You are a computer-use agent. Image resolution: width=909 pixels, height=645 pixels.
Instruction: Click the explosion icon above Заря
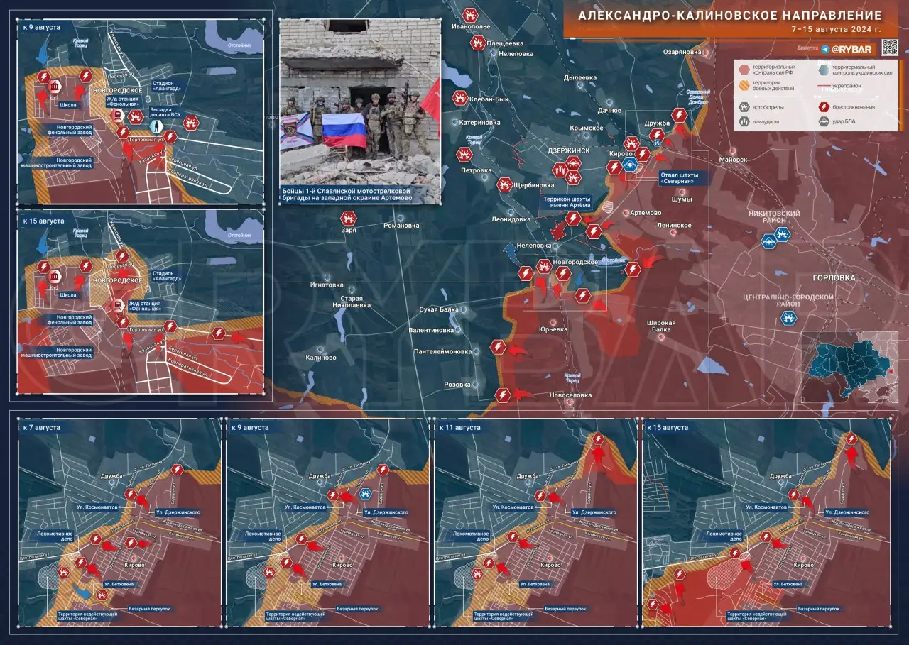coord(347,217)
